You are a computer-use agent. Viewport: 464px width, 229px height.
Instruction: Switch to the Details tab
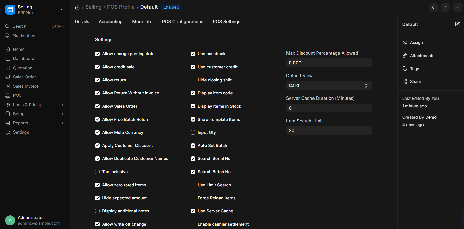pyautogui.click(x=82, y=22)
